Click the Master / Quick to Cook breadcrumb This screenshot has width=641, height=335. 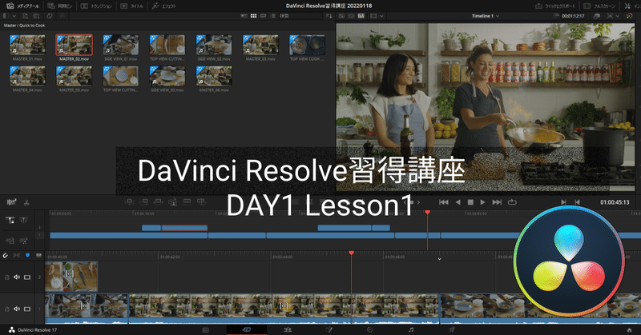point(24,26)
